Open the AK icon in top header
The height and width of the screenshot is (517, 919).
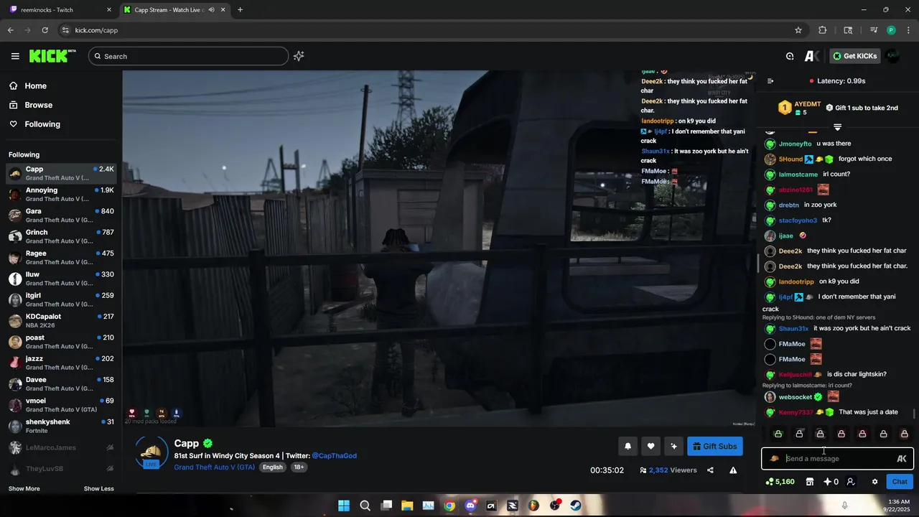coord(811,56)
